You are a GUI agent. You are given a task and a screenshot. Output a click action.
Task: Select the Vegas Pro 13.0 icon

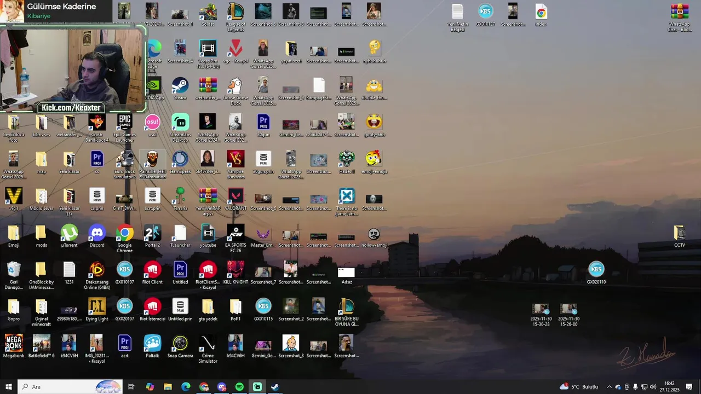(208, 54)
